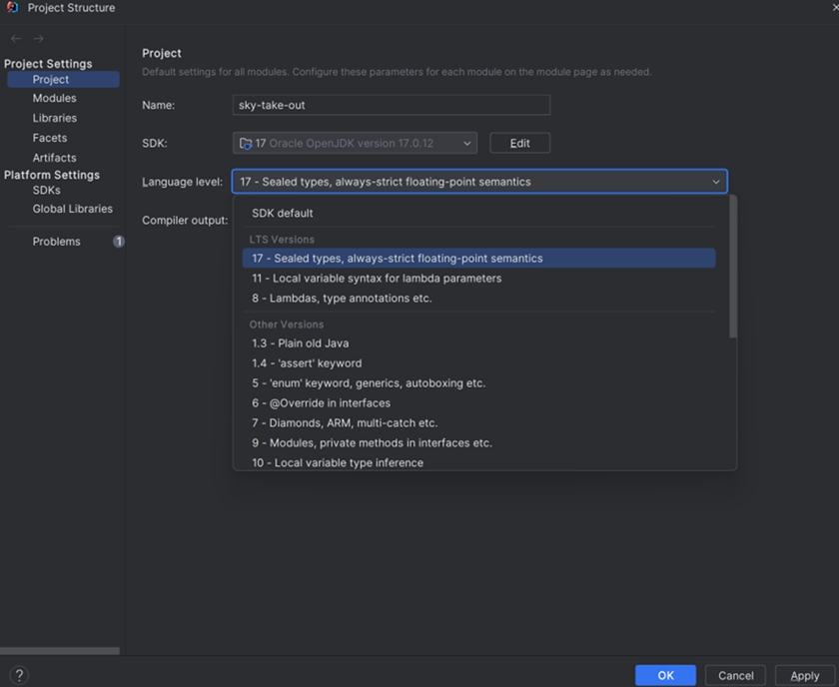Screen dimensions: 839x687
Task: Open the Modules settings page
Action: [x=55, y=99]
